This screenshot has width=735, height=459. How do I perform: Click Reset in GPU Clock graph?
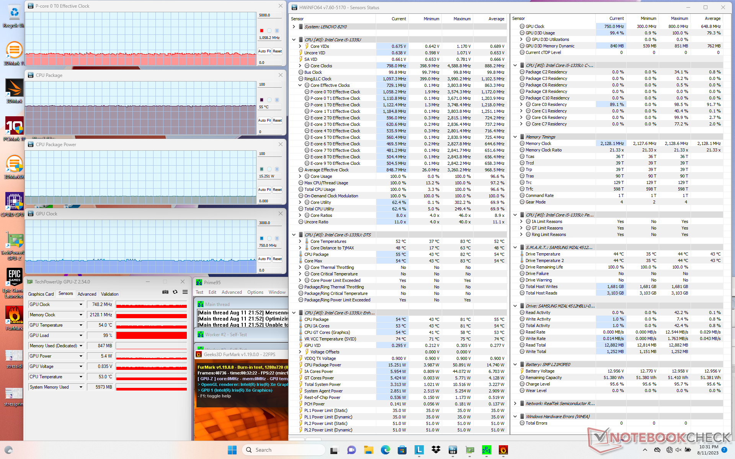click(x=277, y=259)
